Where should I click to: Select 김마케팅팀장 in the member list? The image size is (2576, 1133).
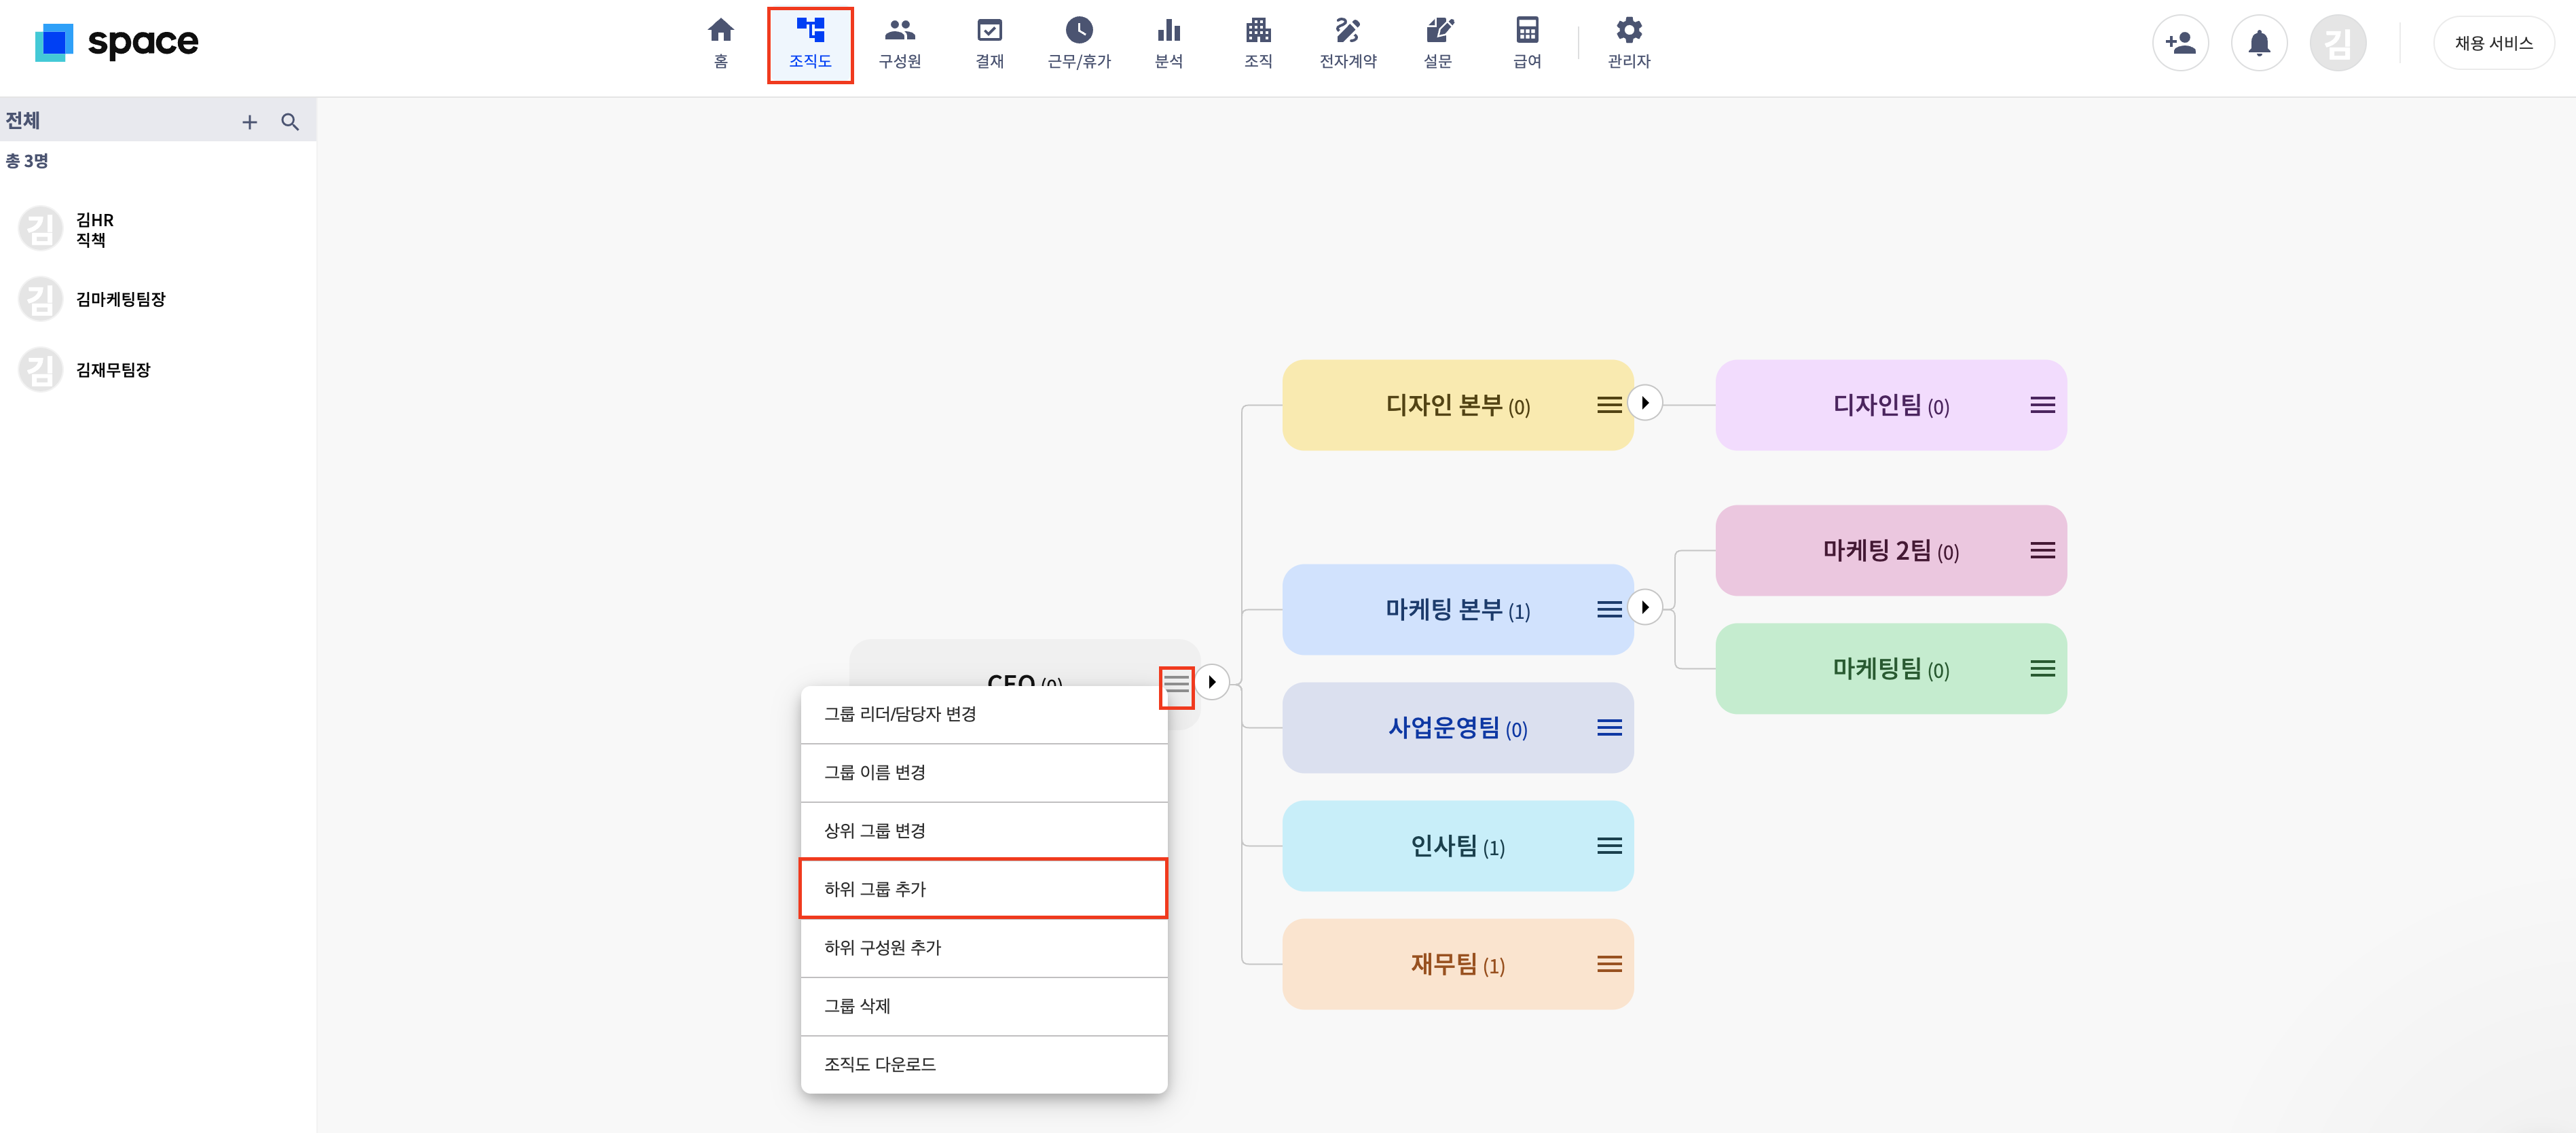pos(120,299)
